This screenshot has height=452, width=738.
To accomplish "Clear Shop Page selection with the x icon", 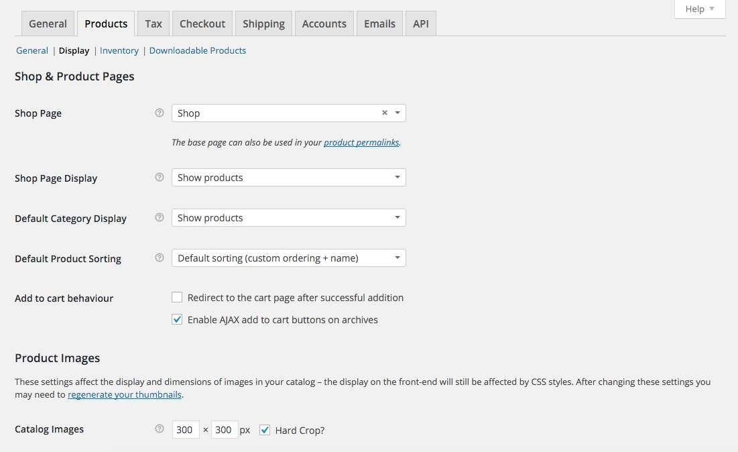I will (x=385, y=113).
